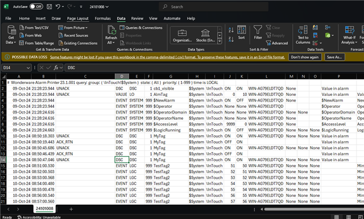Switch to the Home ribbon tab
364x219 pixels.
point(24,18)
